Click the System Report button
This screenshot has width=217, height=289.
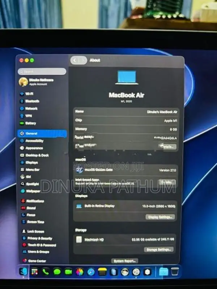tap(125, 261)
